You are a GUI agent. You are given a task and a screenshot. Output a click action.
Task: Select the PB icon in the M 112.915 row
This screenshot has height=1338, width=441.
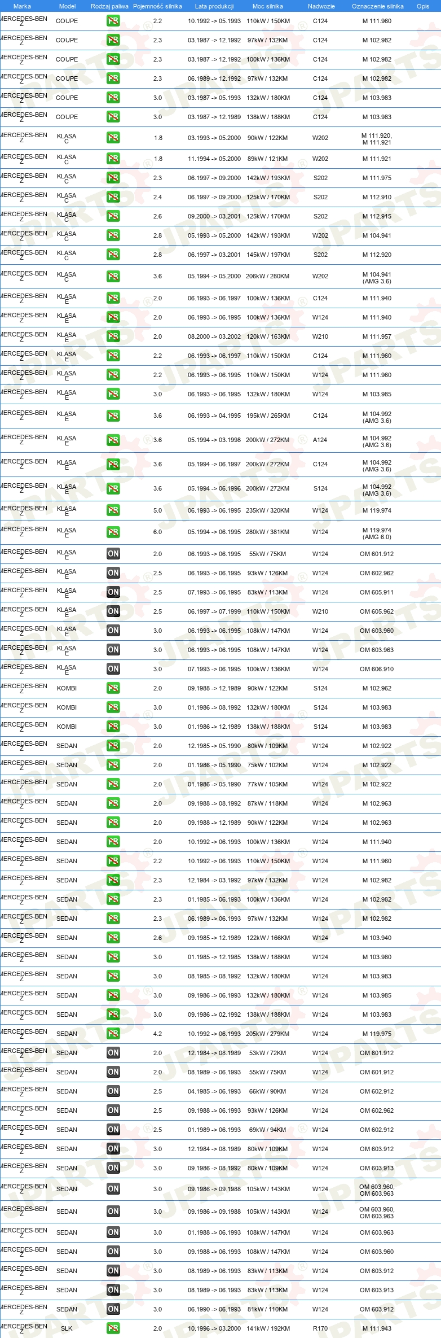pos(113,216)
